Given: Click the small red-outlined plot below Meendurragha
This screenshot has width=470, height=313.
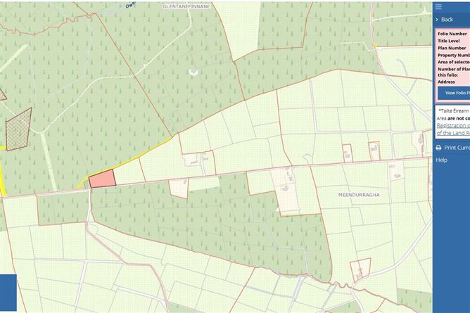Looking at the screenshot, I should [360, 269].
